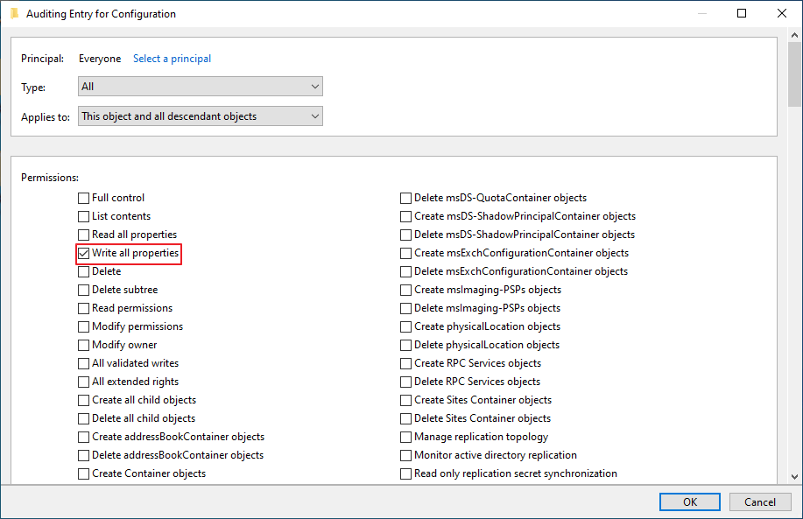Enable the Delete subtree checkbox
Screen dimensions: 803x519
tap(83, 291)
